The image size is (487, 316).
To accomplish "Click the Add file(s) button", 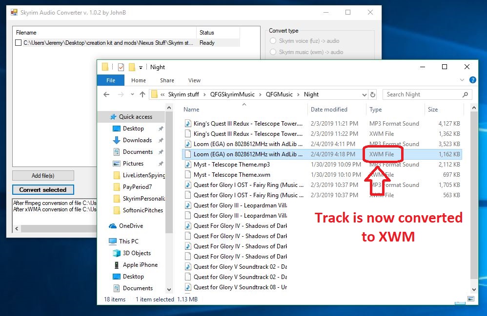I will coord(43,176).
